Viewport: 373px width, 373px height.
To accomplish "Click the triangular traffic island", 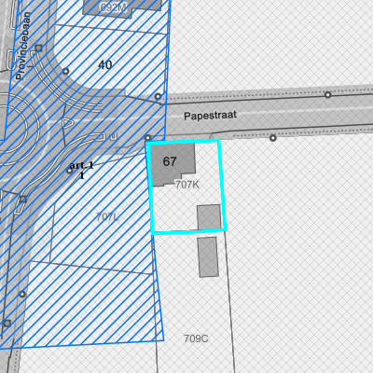I will (67, 123).
